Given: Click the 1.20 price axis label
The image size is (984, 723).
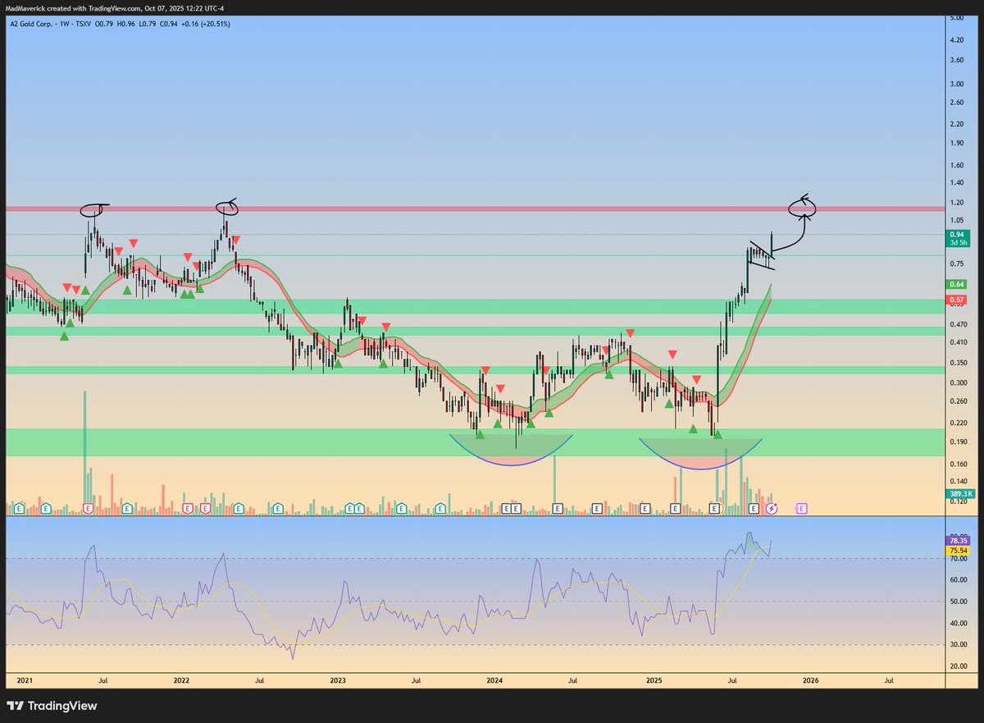Looking at the screenshot, I should [956, 202].
